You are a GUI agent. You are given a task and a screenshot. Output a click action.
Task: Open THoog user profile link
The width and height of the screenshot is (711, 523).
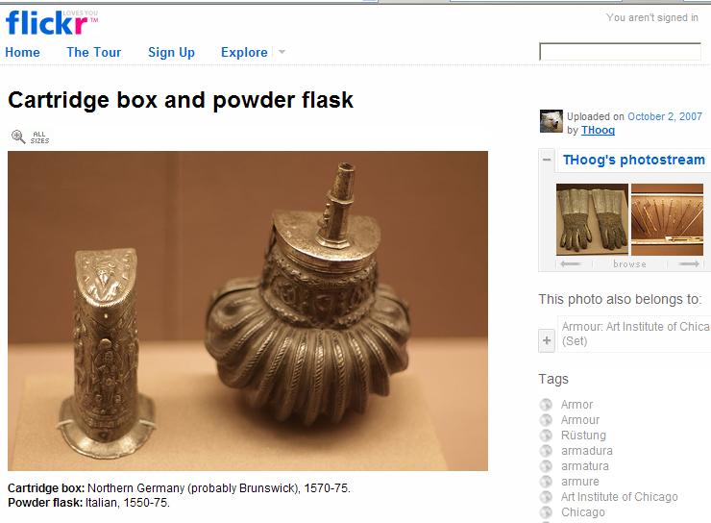[598, 130]
